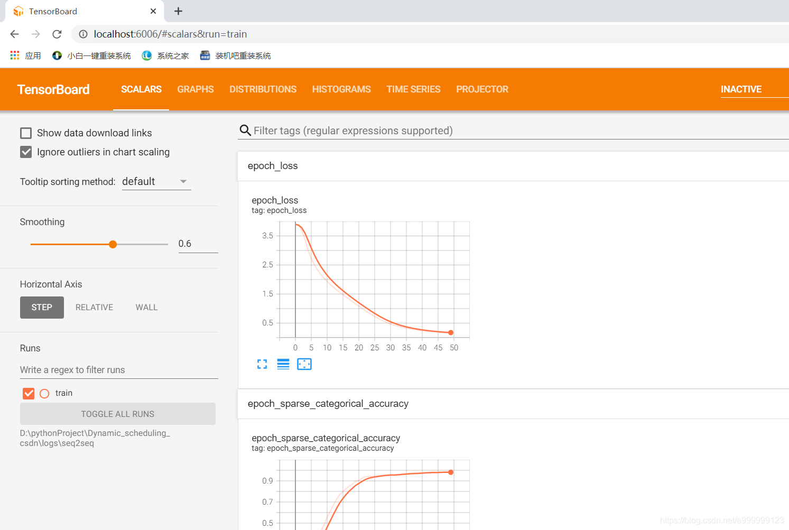Select STEP horizontal axis
Viewport: 789px width, 530px height.
click(x=42, y=308)
